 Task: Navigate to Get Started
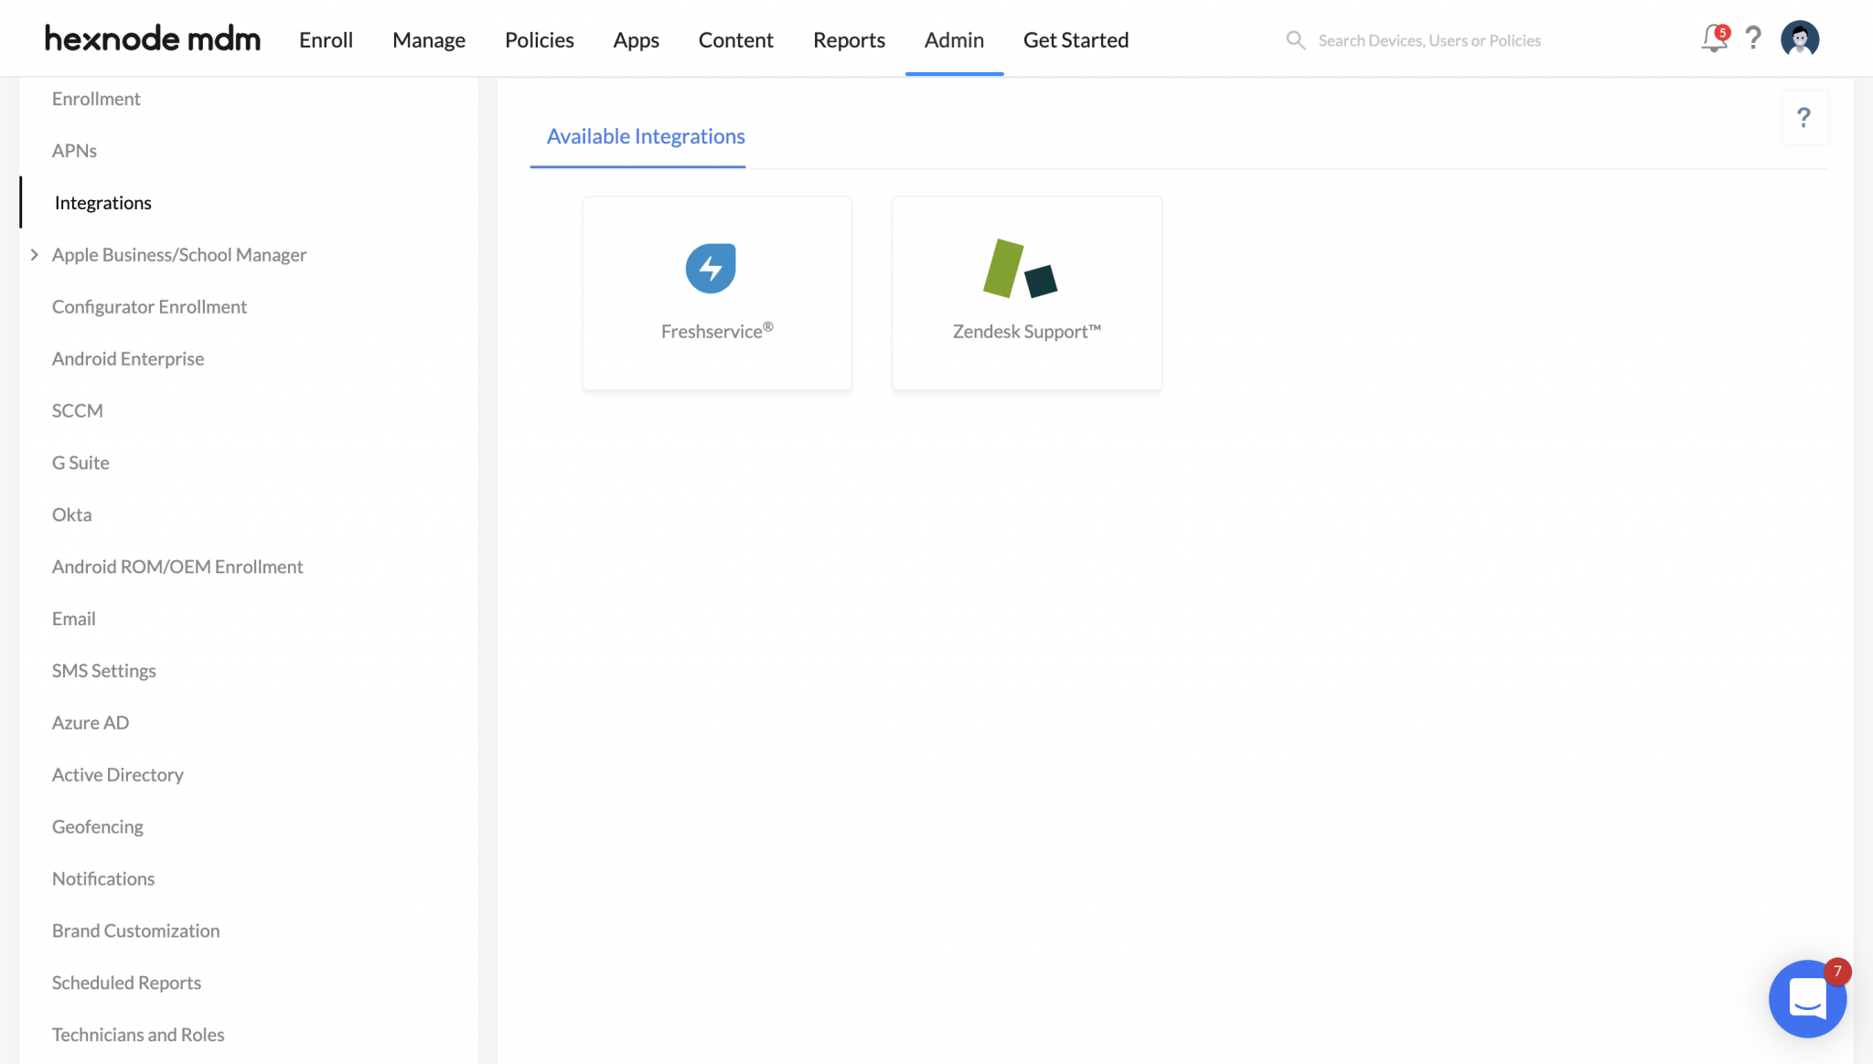[x=1076, y=40]
